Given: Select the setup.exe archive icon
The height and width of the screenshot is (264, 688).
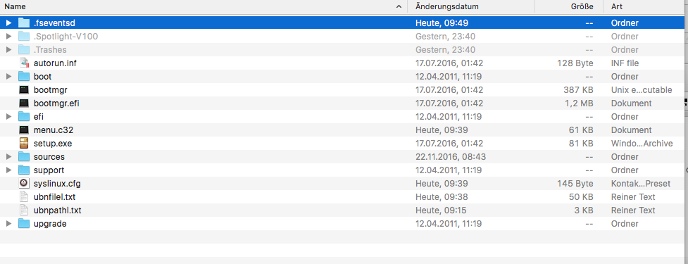Looking at the screenshot, I should coord(24,144).
